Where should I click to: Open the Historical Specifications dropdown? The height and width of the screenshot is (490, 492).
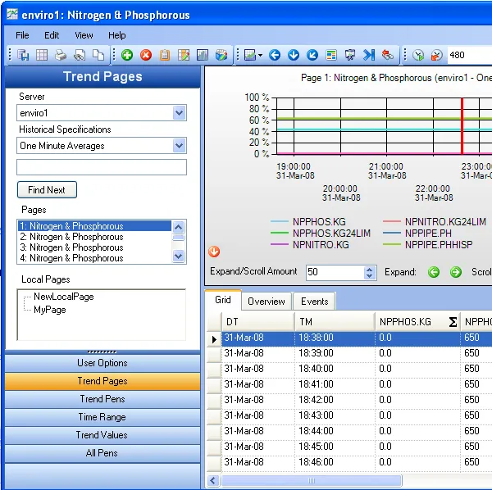click(x=180, y=146)
